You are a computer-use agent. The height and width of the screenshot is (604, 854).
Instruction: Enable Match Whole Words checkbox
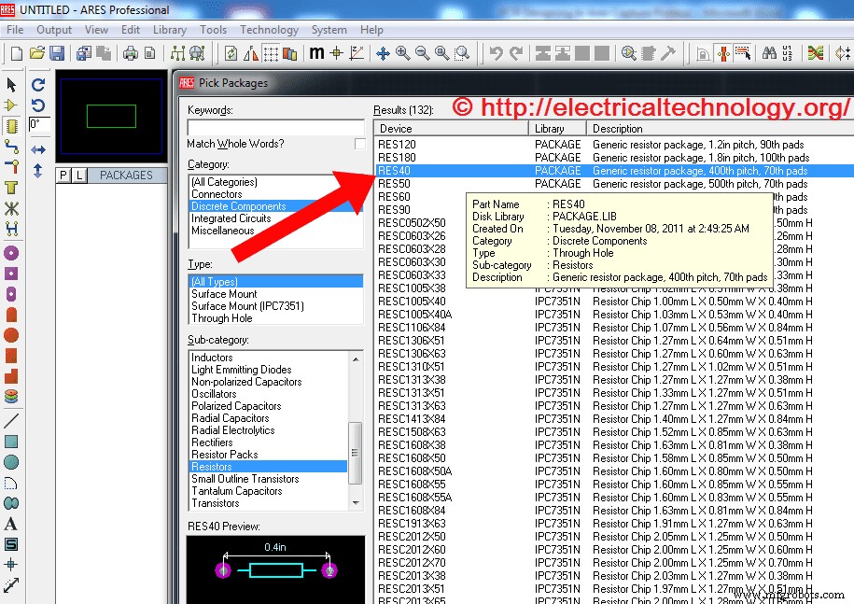tap(359, 144)
